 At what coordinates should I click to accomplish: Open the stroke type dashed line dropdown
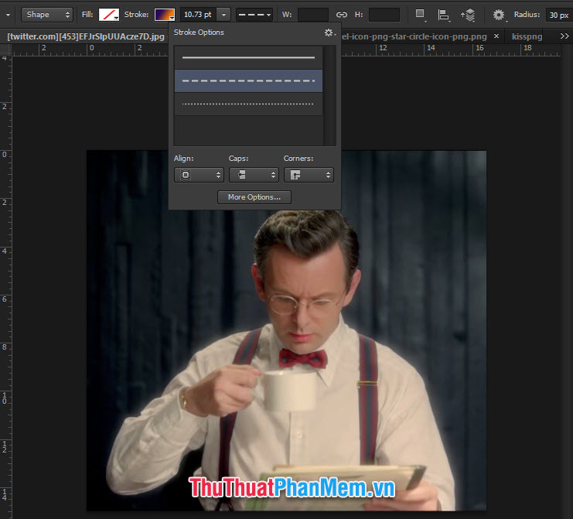click(254, 15)
